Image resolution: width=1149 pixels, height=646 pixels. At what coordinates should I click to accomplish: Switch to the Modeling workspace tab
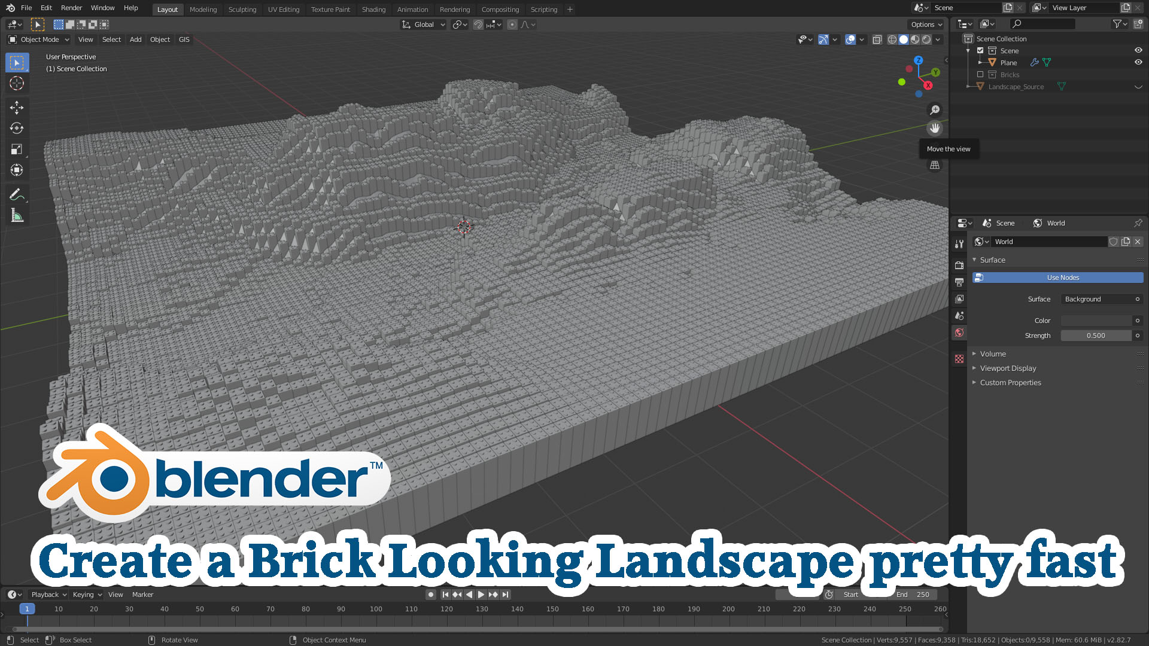(203, 10)
